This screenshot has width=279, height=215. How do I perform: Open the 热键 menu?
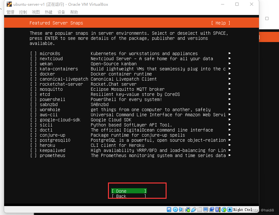(49, 12)
